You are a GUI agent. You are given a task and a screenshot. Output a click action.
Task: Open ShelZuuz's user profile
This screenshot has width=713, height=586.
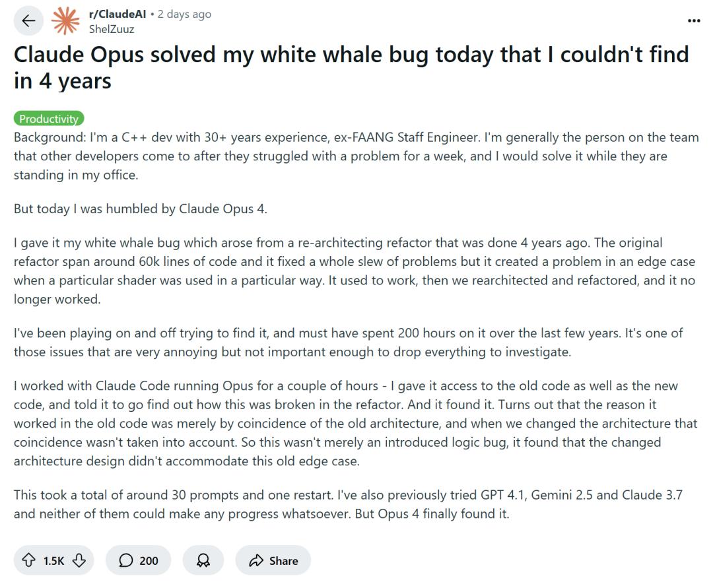click(x=111, y=29)
